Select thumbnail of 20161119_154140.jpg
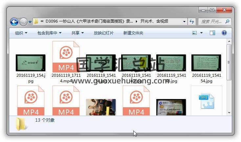Screen dimensions: 241x142 point(136,63)
